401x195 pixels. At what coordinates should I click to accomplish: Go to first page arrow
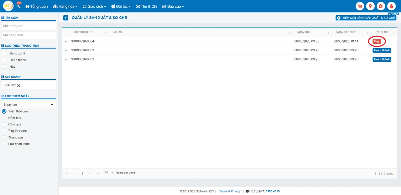66,173
